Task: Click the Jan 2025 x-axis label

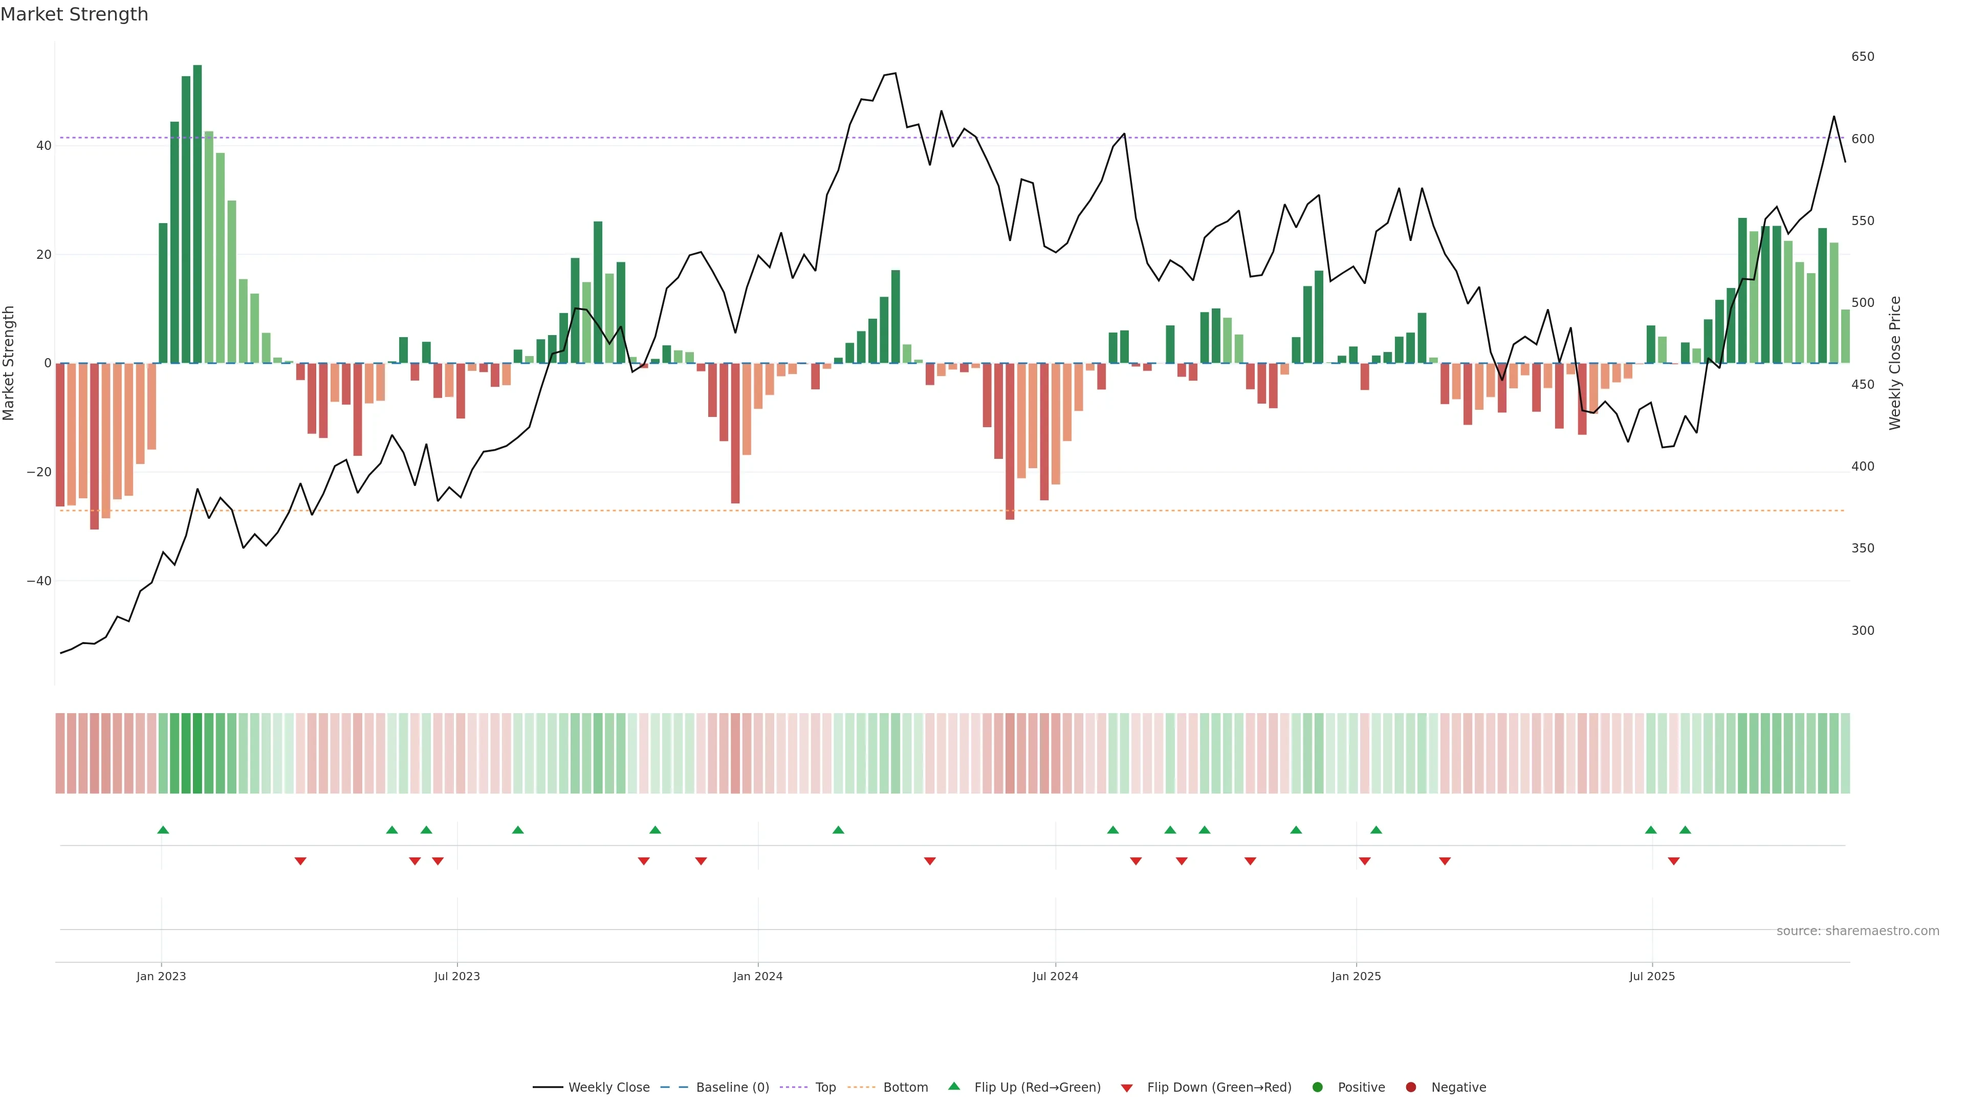Action: click(x=1356, y=976)
